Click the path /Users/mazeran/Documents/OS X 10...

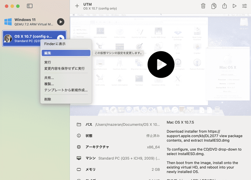(x=127, y=125)
